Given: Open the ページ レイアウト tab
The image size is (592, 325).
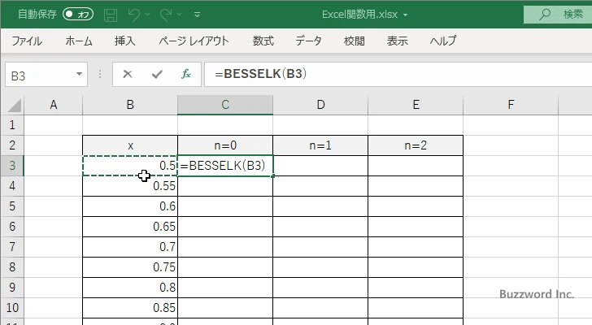Looking at the screenshot, I should tap(194, 41).
